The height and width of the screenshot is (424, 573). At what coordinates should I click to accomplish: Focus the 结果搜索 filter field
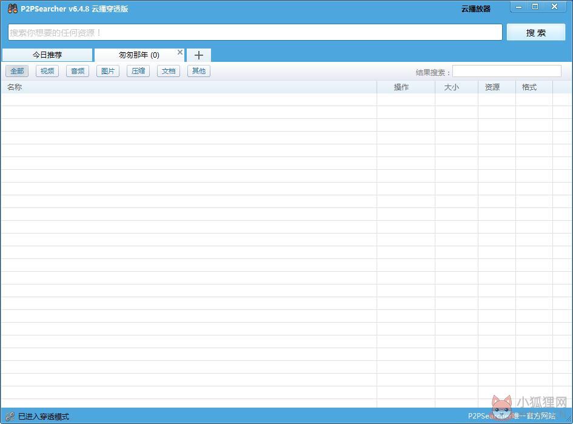tap(507, 72)
